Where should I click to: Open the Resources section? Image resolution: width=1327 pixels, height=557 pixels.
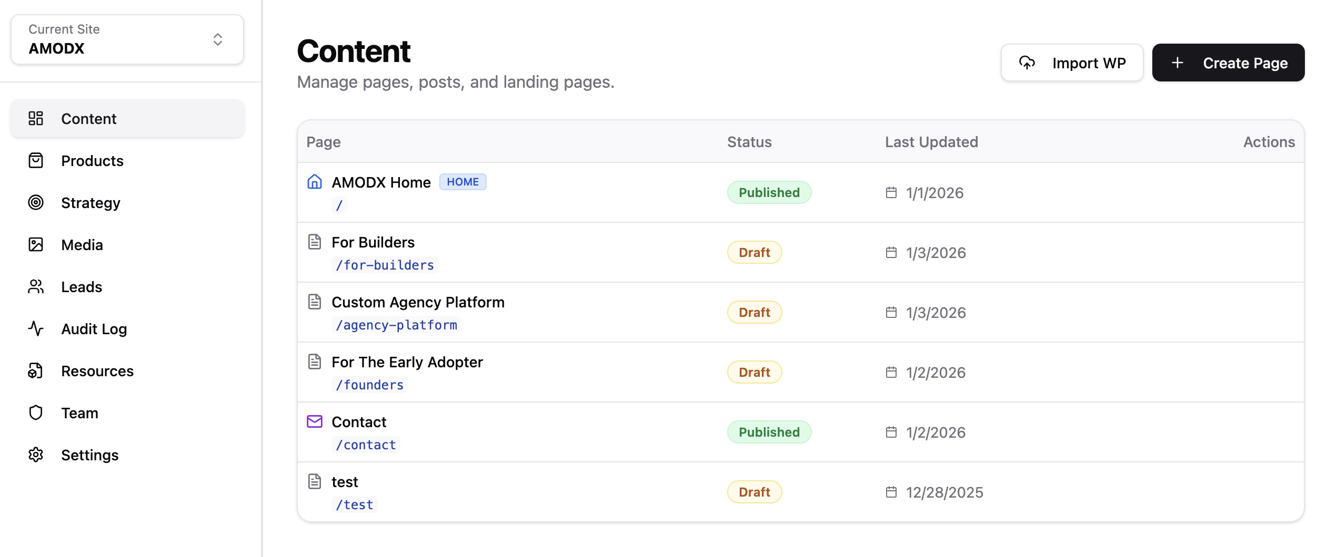point(36,371)
